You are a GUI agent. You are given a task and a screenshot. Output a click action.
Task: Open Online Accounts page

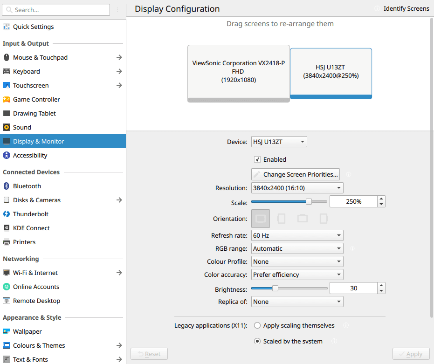pos(63,287)
